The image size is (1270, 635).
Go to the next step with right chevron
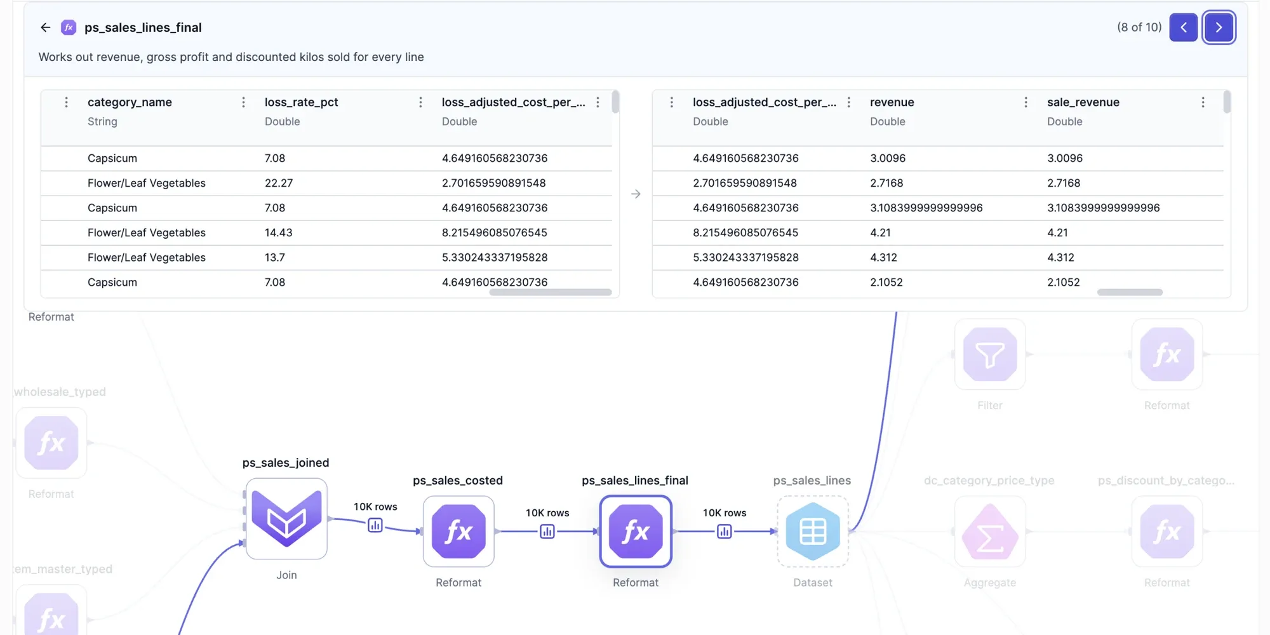[1219, 27]
